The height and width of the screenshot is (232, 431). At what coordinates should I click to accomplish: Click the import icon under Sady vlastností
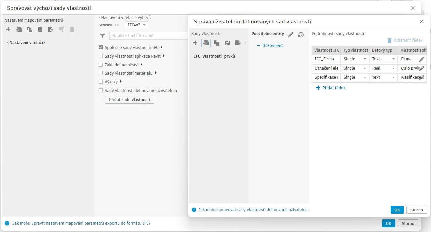[x=206, y=43]
